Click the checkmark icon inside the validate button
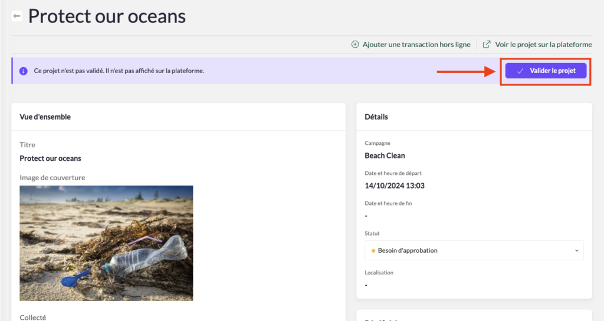The width and height of the screenshot is (604, 321). pos(520,71)
